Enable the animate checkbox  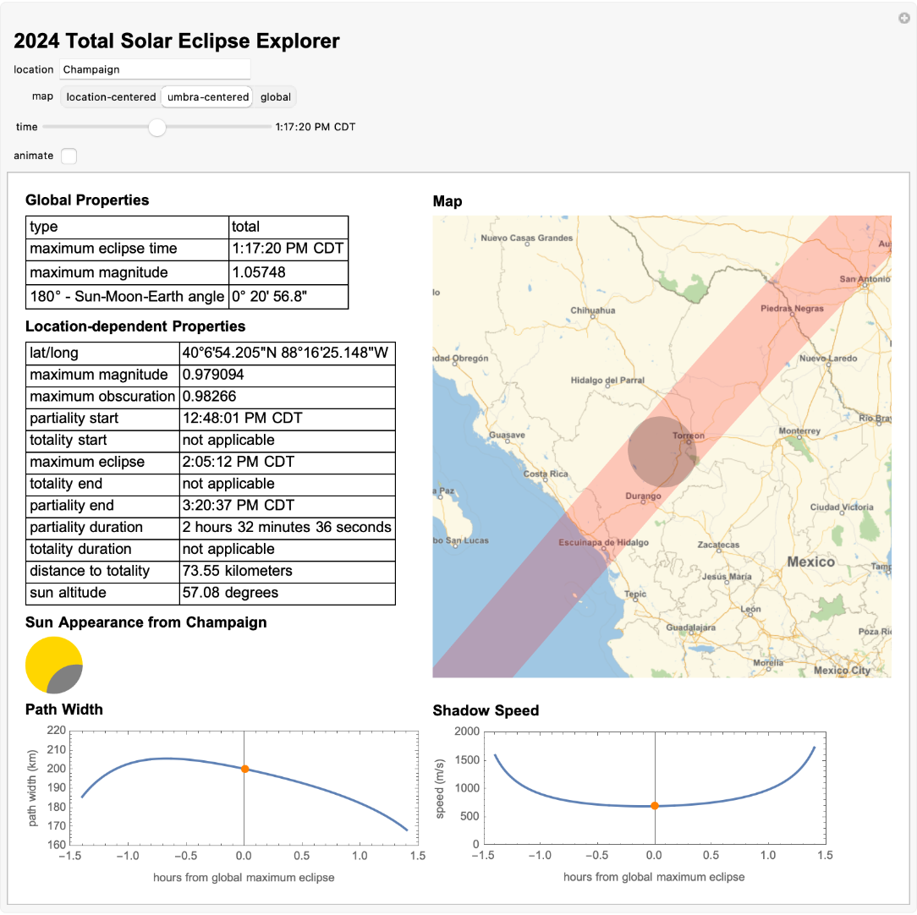(x=69, y=156)
